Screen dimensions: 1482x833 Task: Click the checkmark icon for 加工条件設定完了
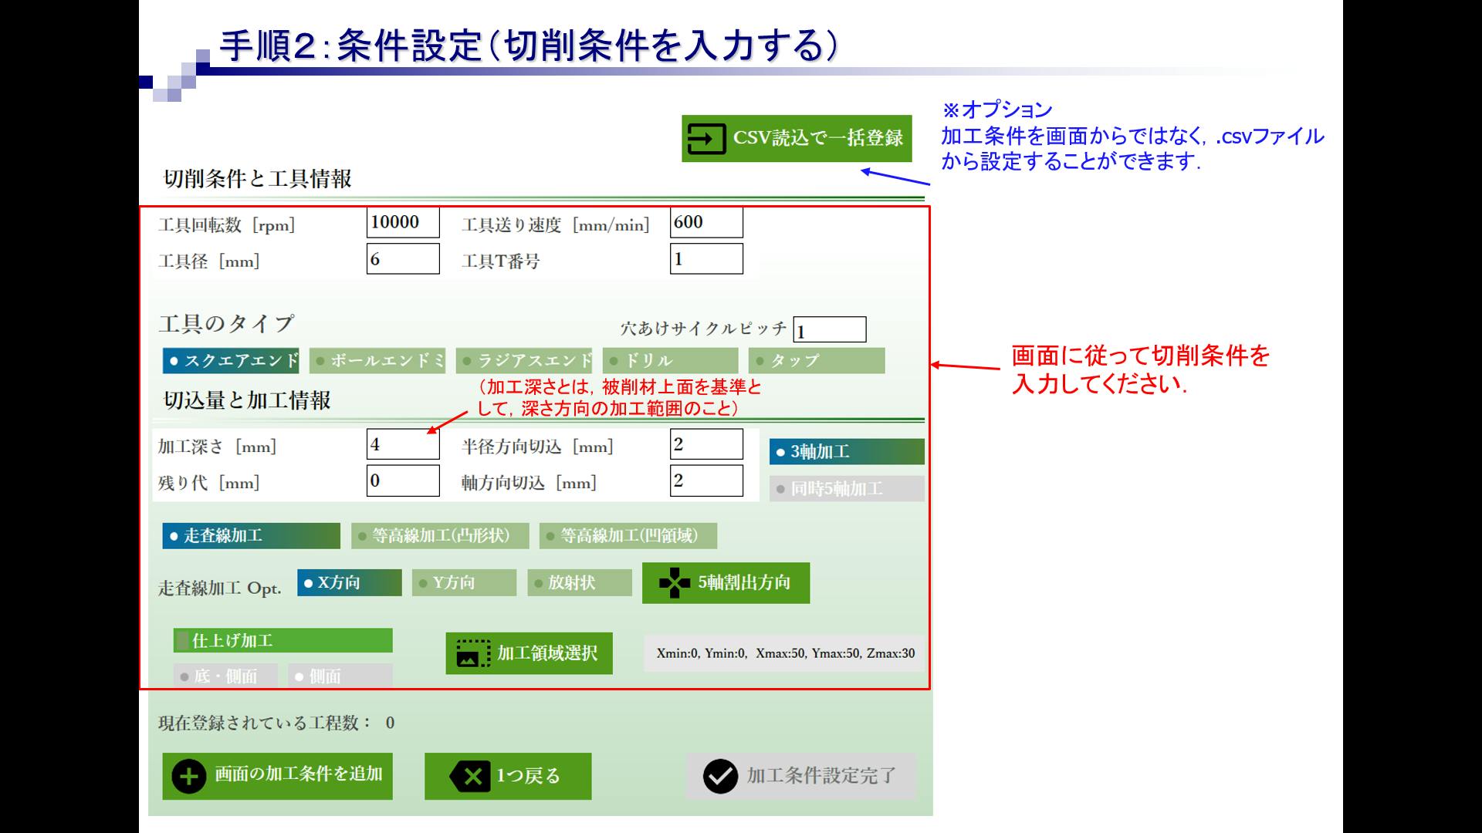pos(720,777)
